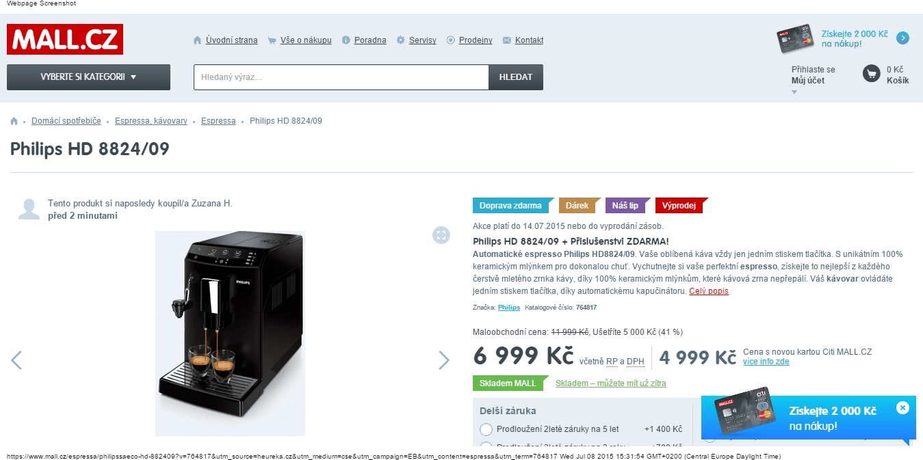The image size is (923, 460).
Task: Click the buyer avatar icon
Action: tap(29, 209)
